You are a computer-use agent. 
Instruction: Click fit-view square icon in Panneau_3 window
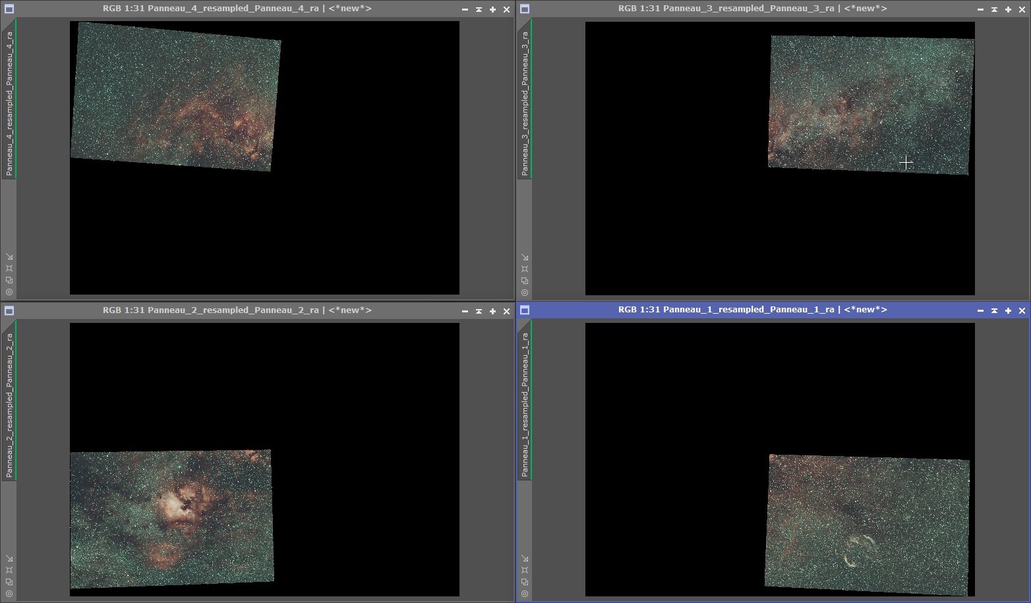525,268
